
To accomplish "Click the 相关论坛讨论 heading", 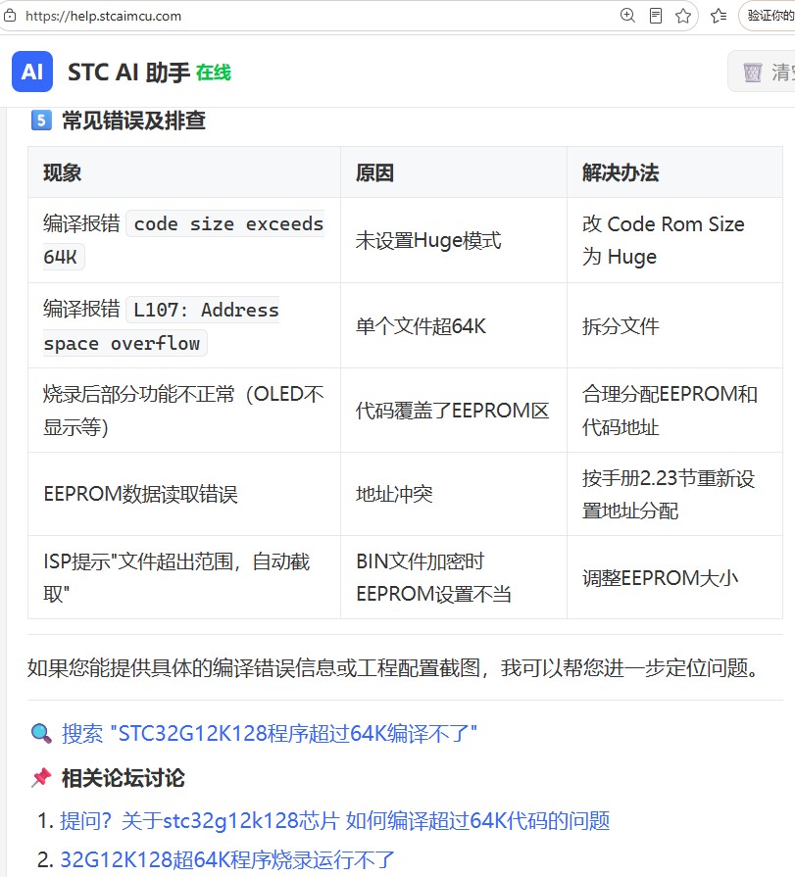I will tap(124, 778).
